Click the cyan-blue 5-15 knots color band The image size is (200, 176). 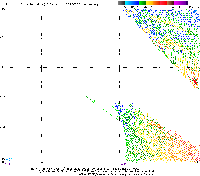(x=132, y=3)
